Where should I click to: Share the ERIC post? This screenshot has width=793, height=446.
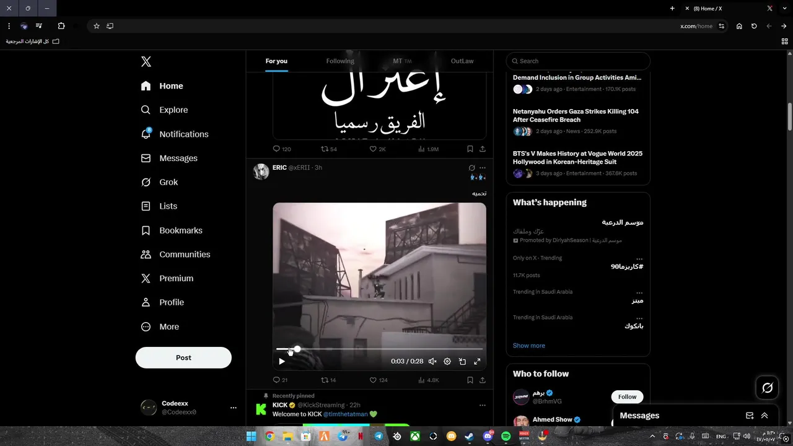[483, 380]
